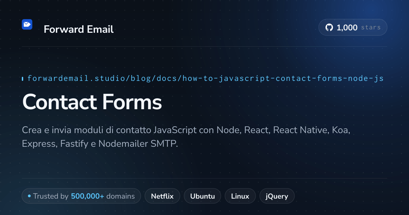
Task: Open the Forward Email brand name
Action: (79, 29)
